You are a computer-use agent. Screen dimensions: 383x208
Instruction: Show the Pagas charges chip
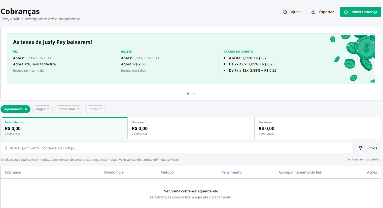tap(43, 109)
